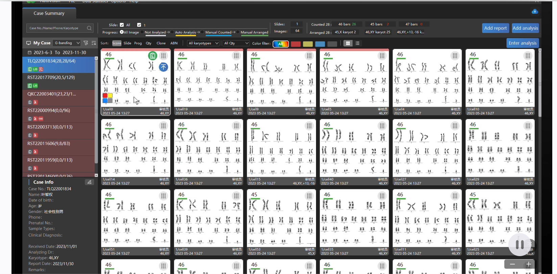Open the karyogram bars icon on cell19 card
557x274 pixels.
236,56
